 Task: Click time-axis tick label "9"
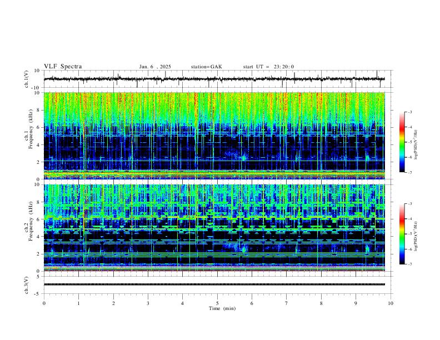click(x=356, y=303)
